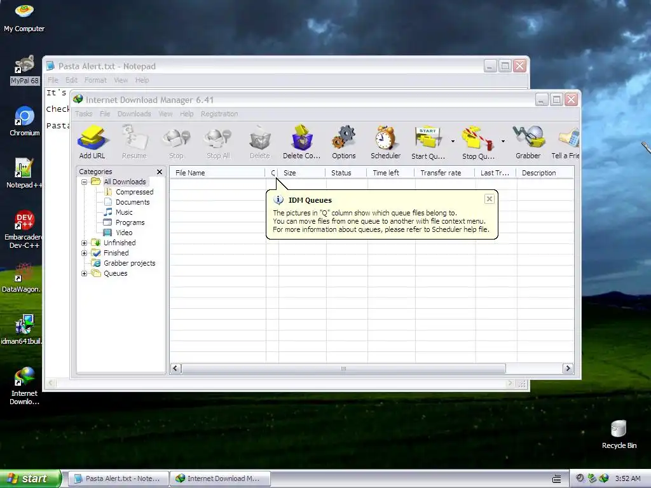Open the Downloads menu
This screenshot has width=651, height=488.
click(x=134, y=114)
